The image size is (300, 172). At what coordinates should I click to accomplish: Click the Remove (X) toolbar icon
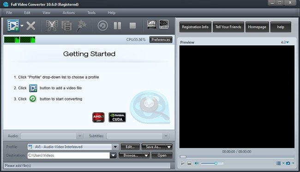[x=31, y=26]
